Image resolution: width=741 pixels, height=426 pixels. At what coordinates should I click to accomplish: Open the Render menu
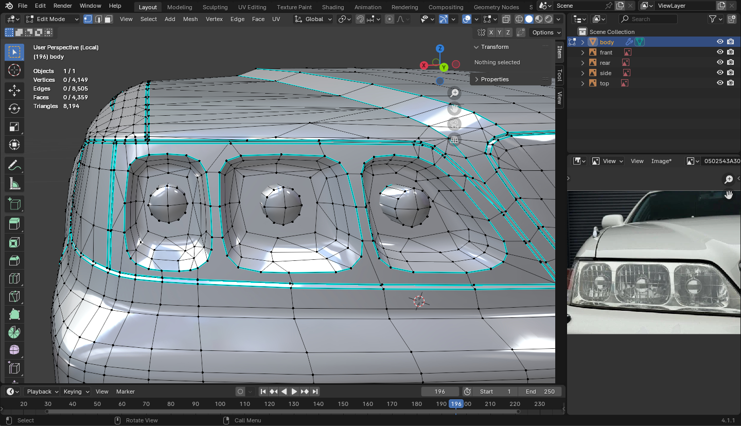click(63, 6)
